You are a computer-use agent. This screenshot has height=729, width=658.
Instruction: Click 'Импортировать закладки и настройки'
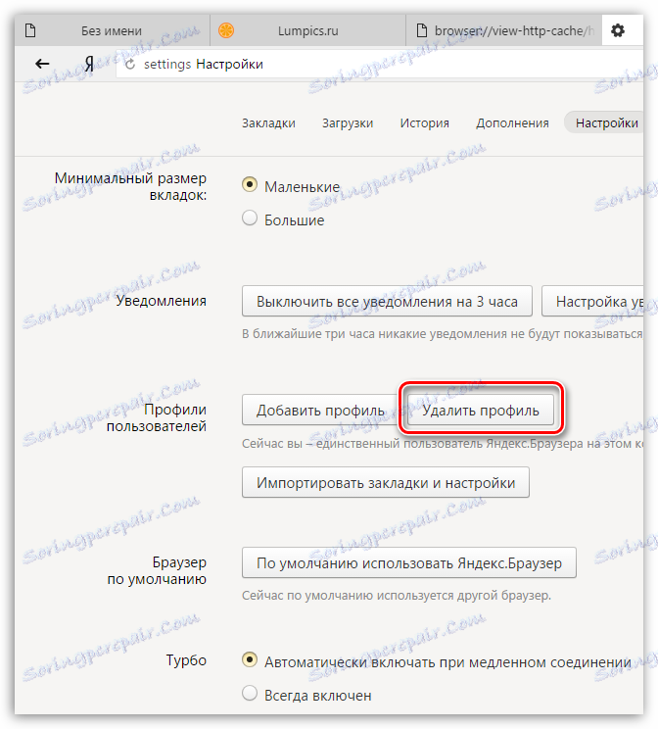coord(386,483)
